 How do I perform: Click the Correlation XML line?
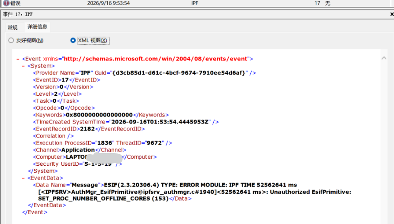coord(53,136)
